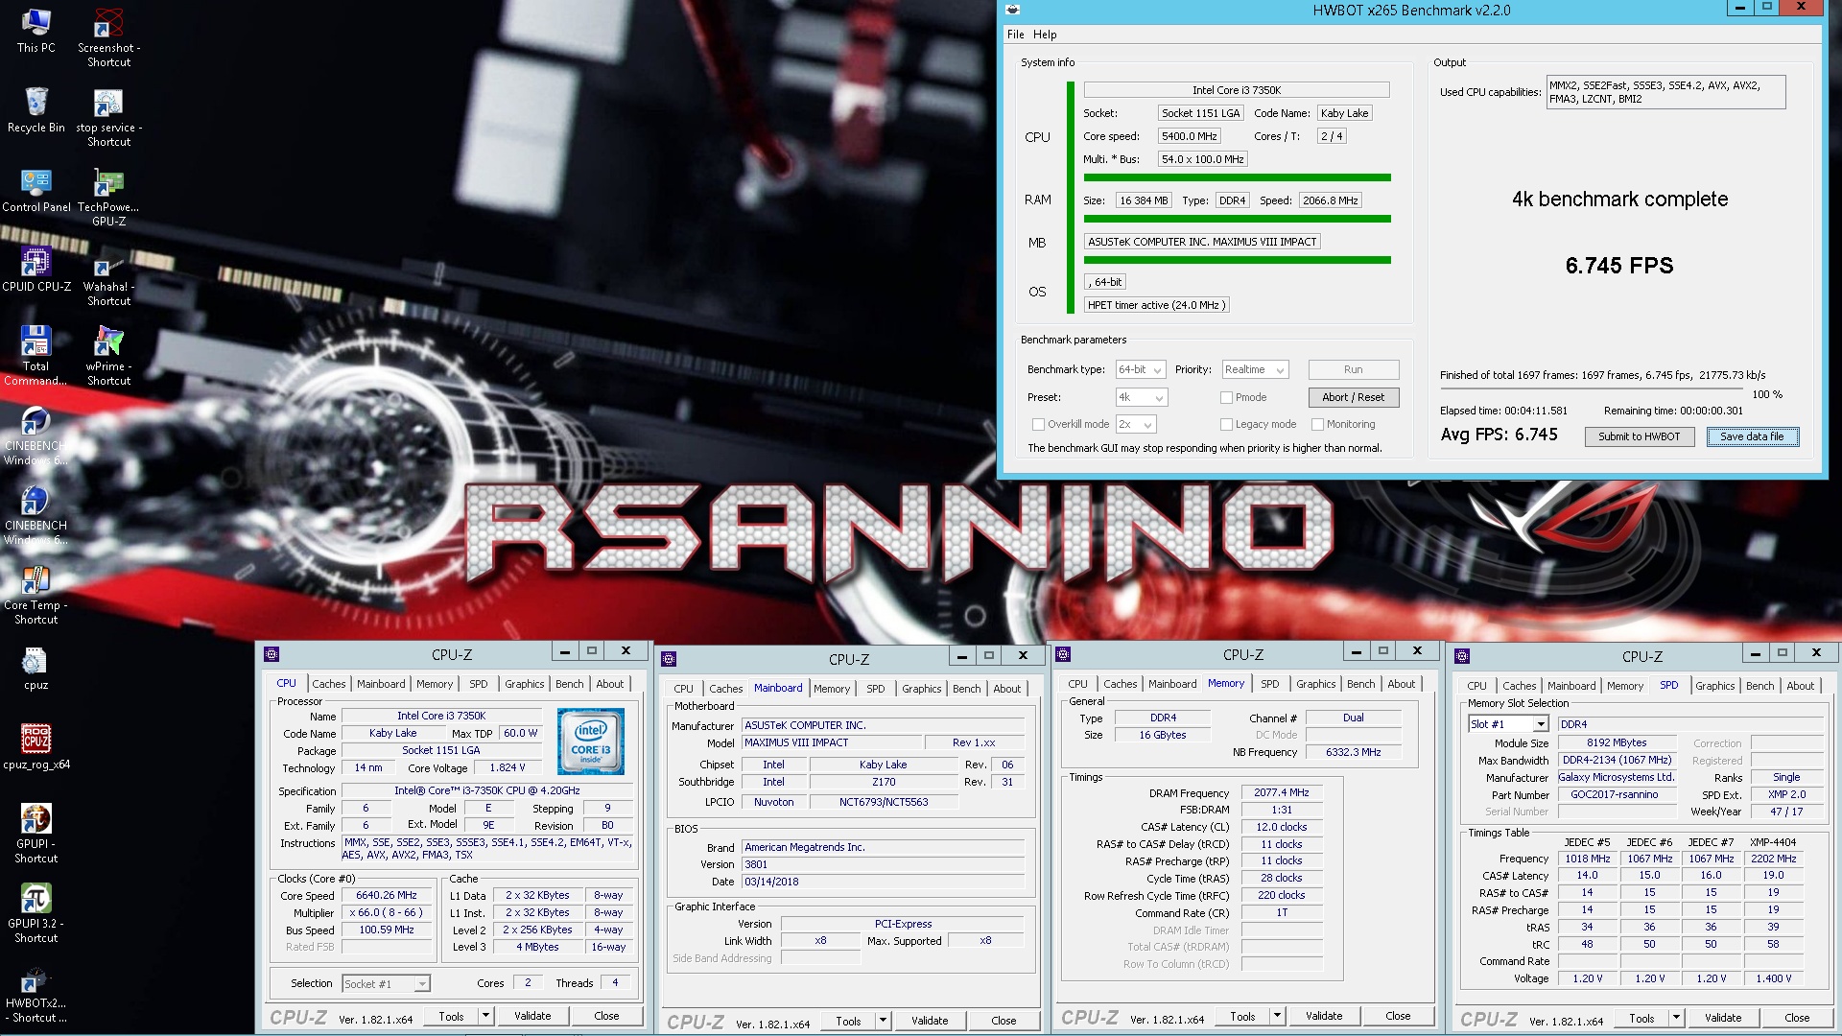The width and height of the screenshot is (1842, 1036).
Task: Switch to Caches tab in first CPU-Z
Action: pos(328,684)
